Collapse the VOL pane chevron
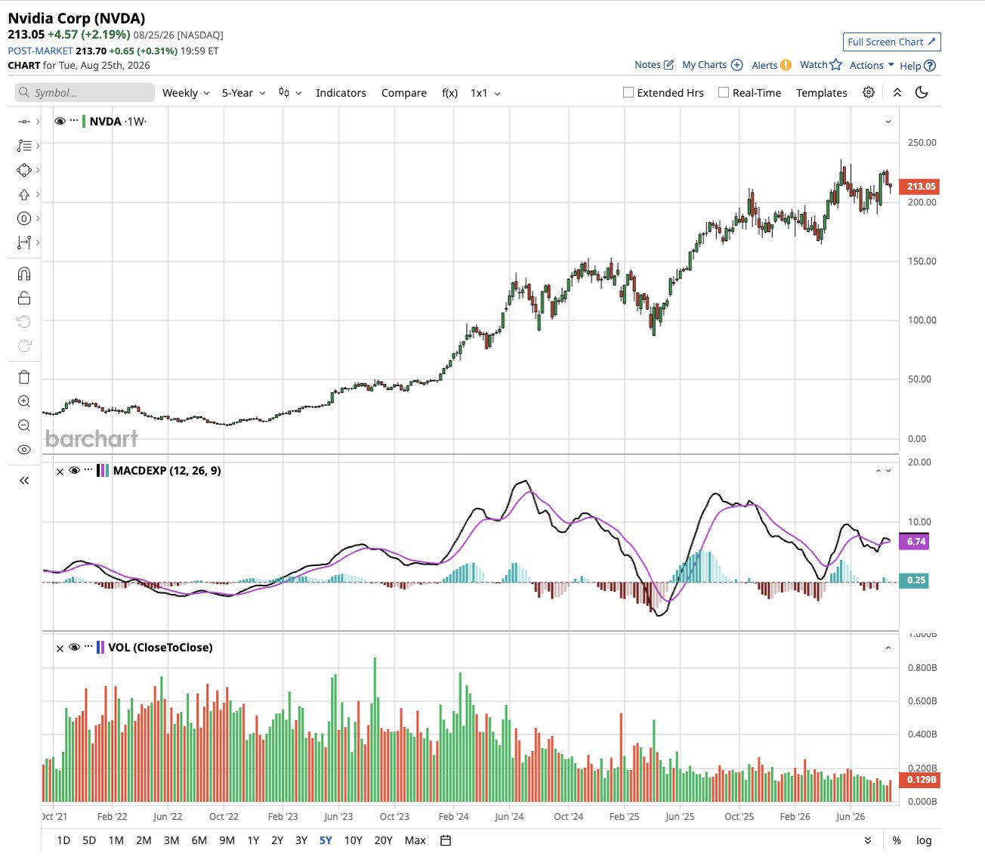 [888, 648]
